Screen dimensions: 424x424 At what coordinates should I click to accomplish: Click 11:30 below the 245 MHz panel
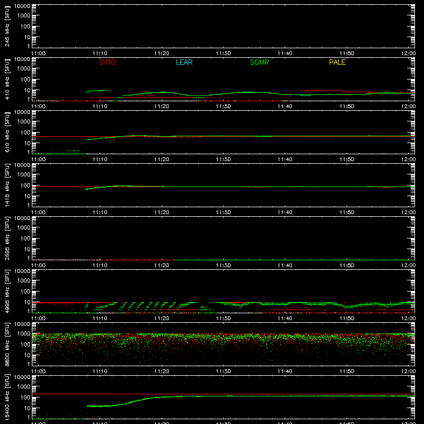click(x=223, y=54)
